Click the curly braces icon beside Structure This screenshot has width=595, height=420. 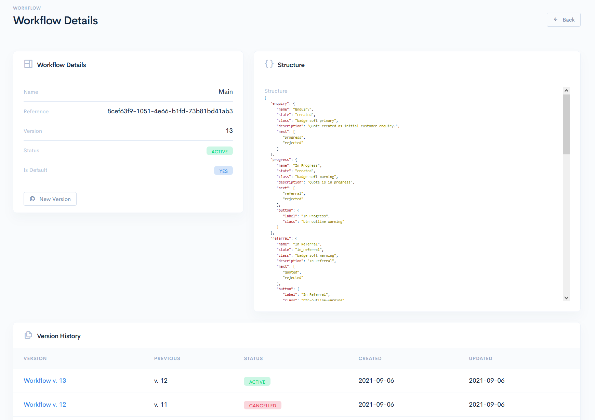(x=269, y=64)
